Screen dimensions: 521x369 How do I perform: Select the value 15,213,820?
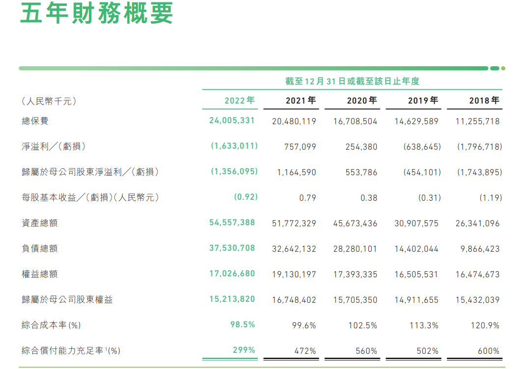pyautogui.click(x=232, y=299)
